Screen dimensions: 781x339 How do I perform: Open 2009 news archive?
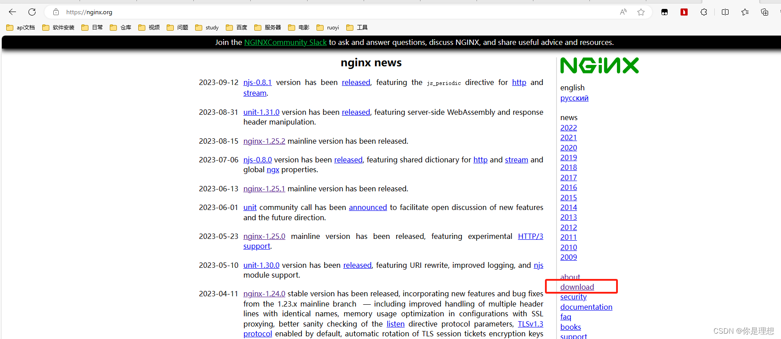coord(569,257)
